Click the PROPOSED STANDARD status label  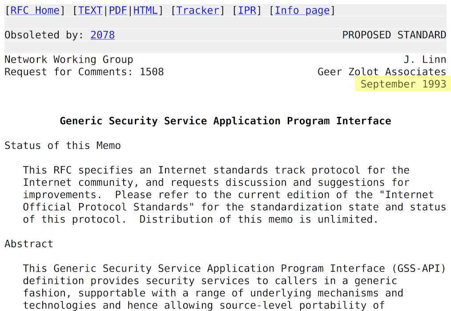(394, 35)
